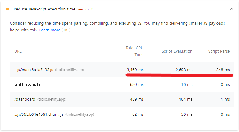This screenshot has height=132, width=239.
Task: Select the 459 ms dashboard CPU value
Action: (x=137, y=99)
